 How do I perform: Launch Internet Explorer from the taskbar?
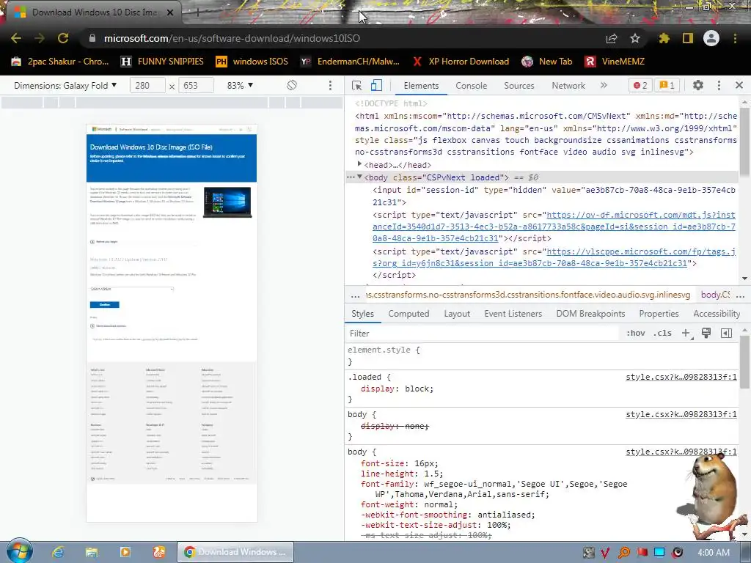pyautogui.click(x=59, y=552)
